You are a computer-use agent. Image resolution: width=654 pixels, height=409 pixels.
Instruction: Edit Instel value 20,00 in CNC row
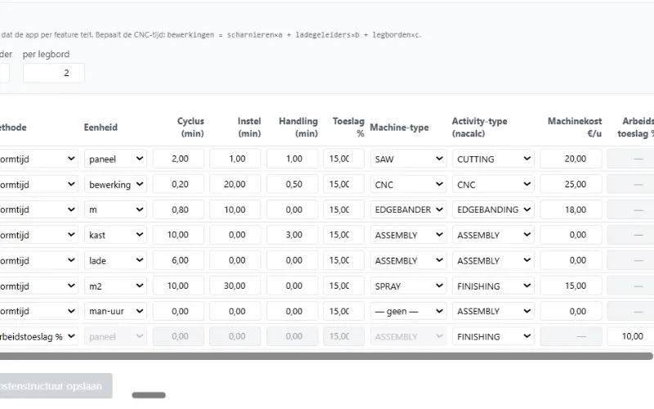point(235,184)
